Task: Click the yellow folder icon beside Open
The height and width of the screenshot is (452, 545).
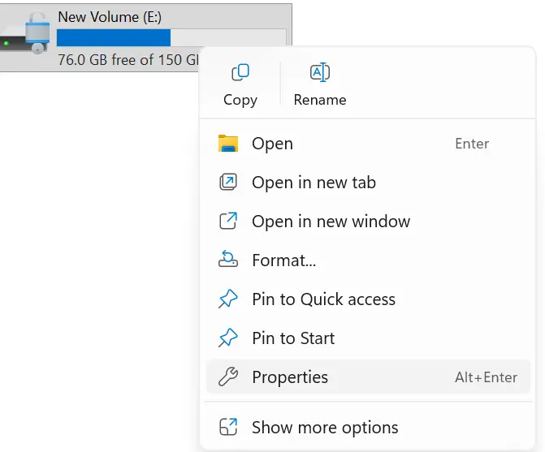Action: pyautogui.click(x=228, y=144)
